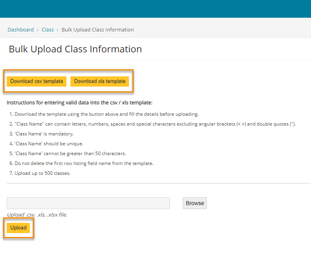The image size is (311, 263).
Task: Download the csv template
Action: tap(37, 81)
